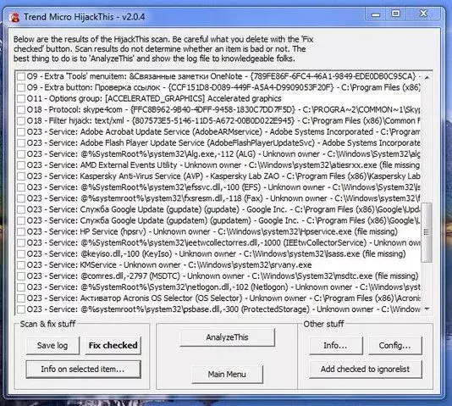Open the Config... settings
Viewport: 452px width, 406px height.
tap(394, 346)
